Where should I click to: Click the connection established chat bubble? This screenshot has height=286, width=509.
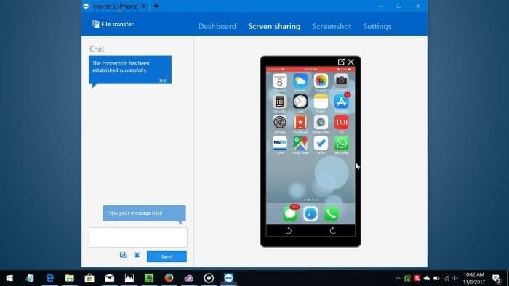[130, 70]
